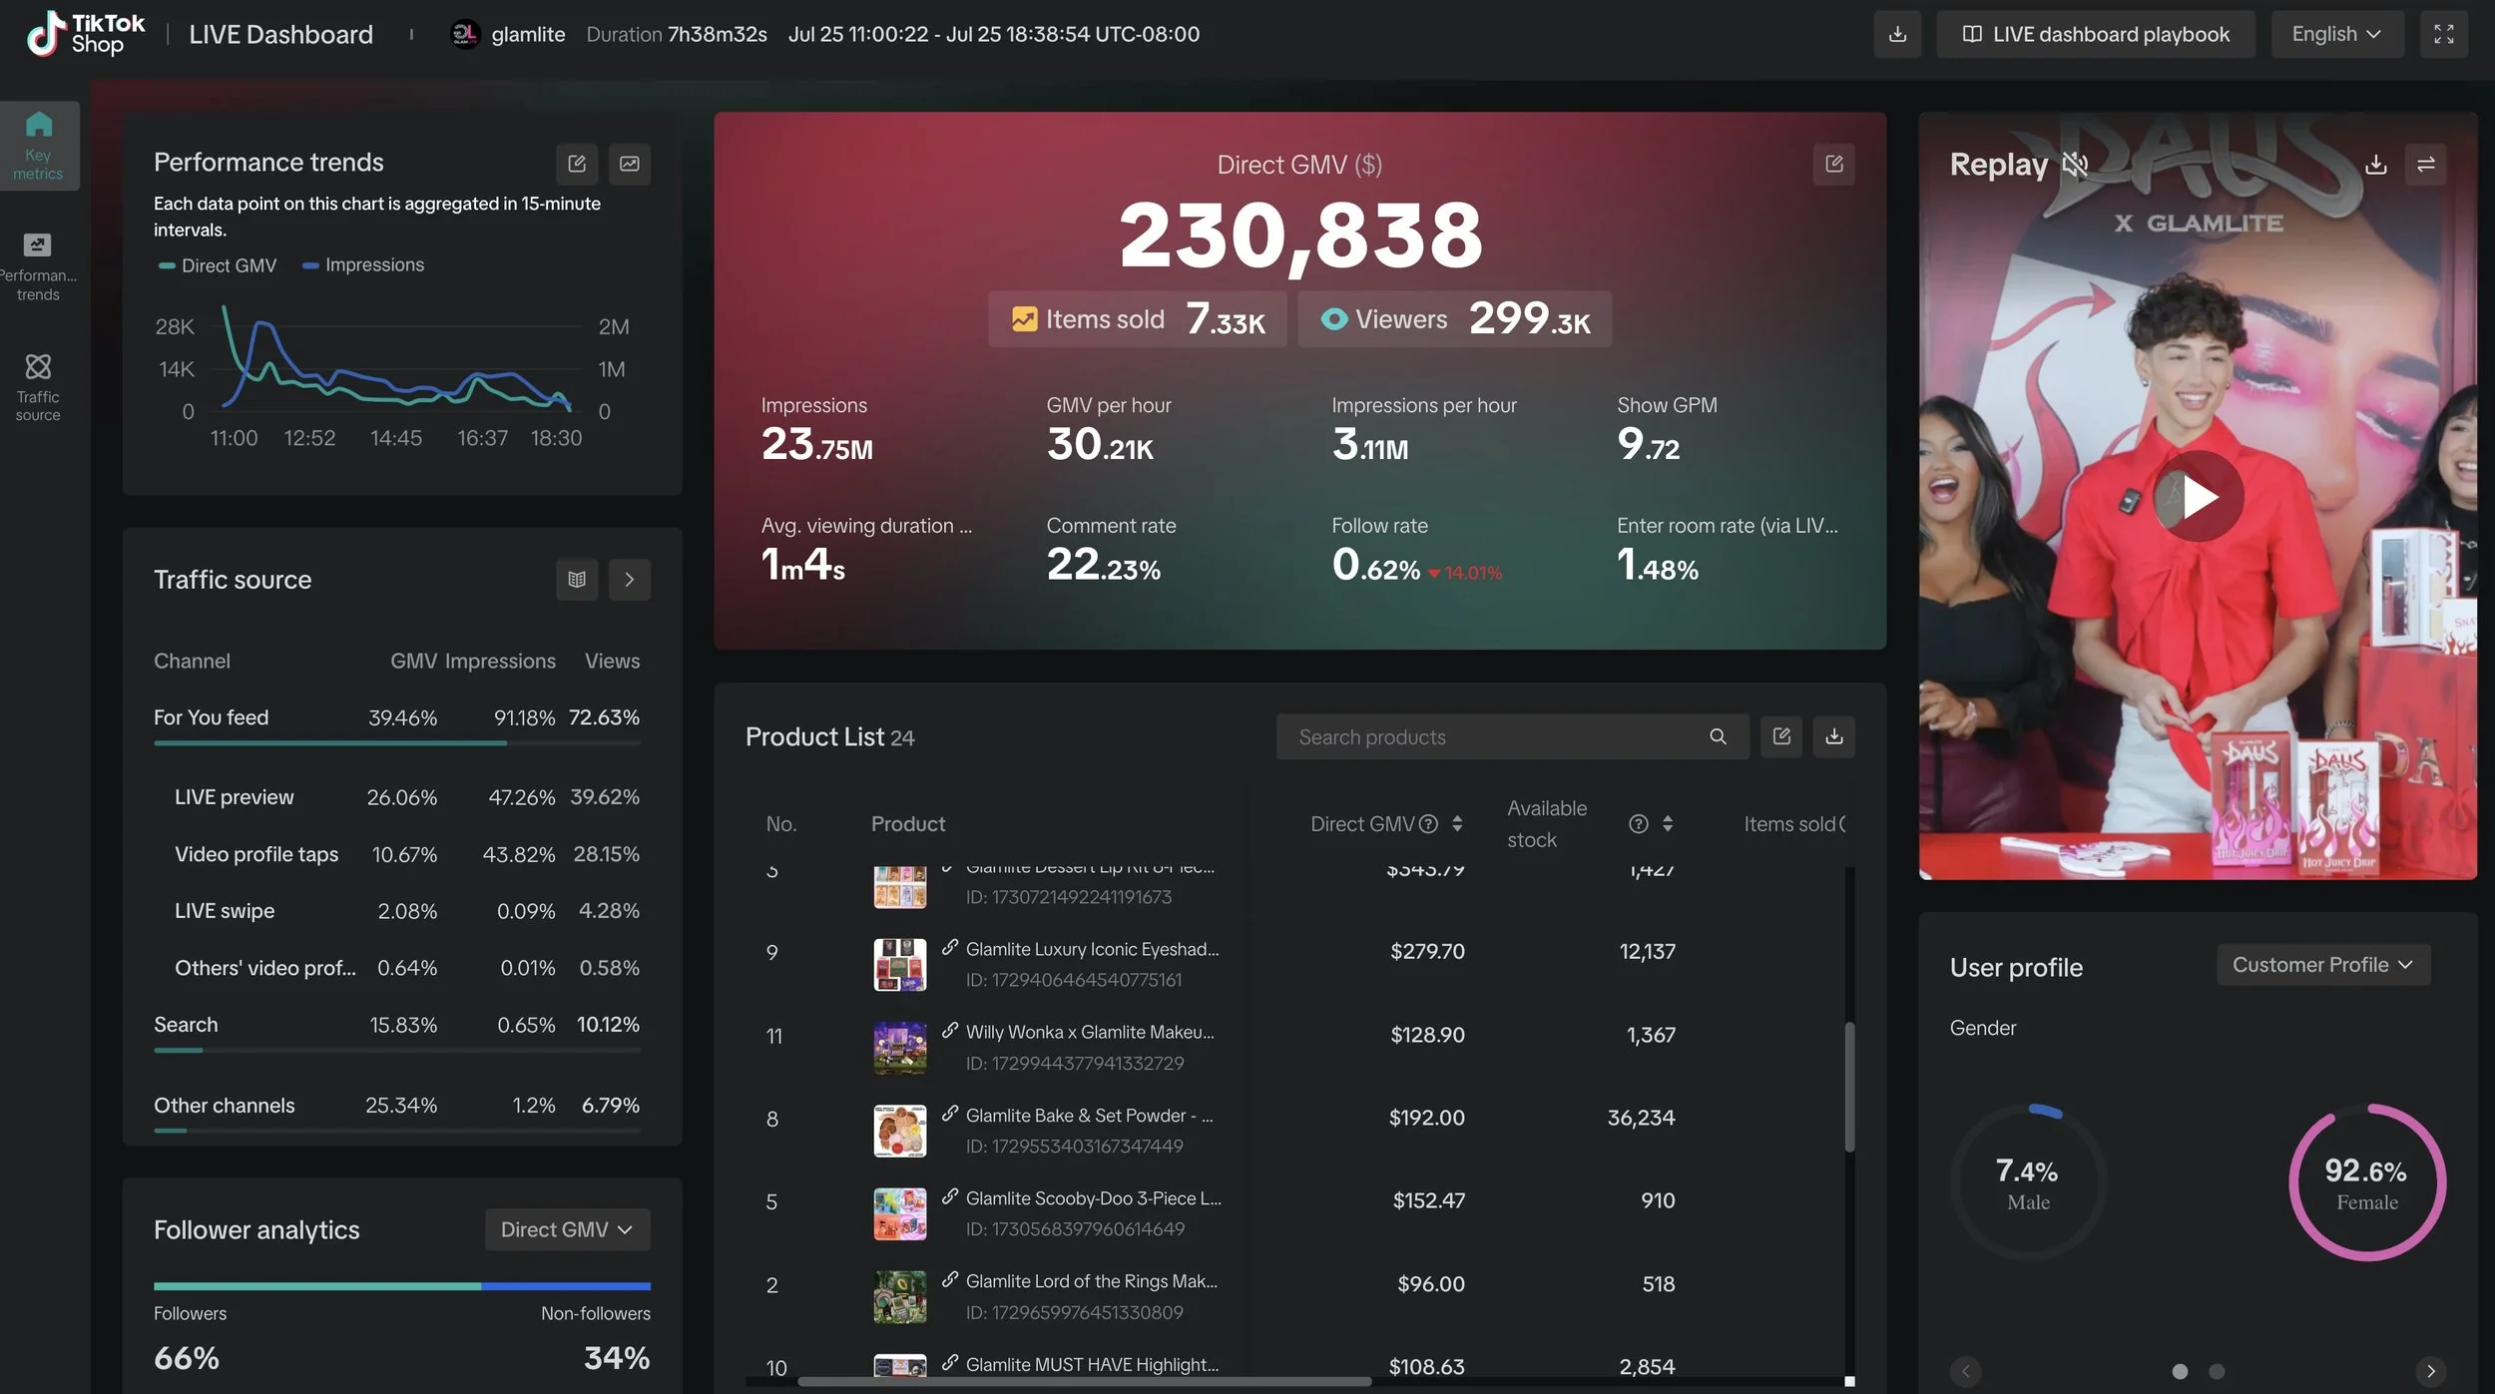Image resolution: width=2495 pixels, height=1394 pixels.
Task: Click the Follow rate metric
Action: (1417, 550)
